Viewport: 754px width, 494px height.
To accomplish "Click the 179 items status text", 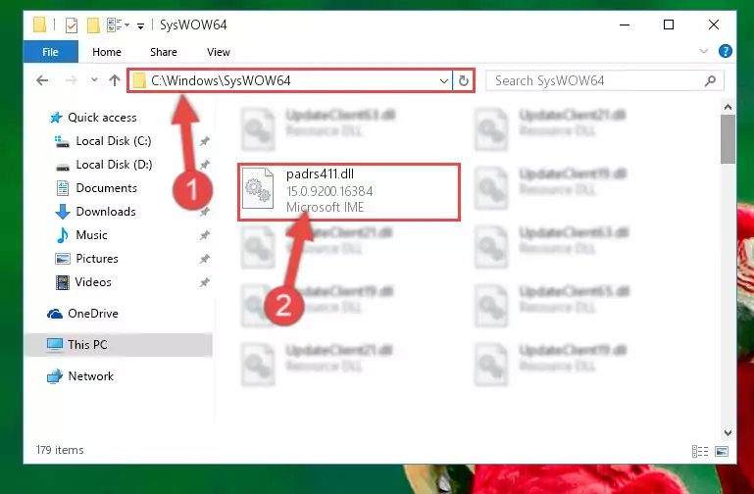I will coord(60,450).
